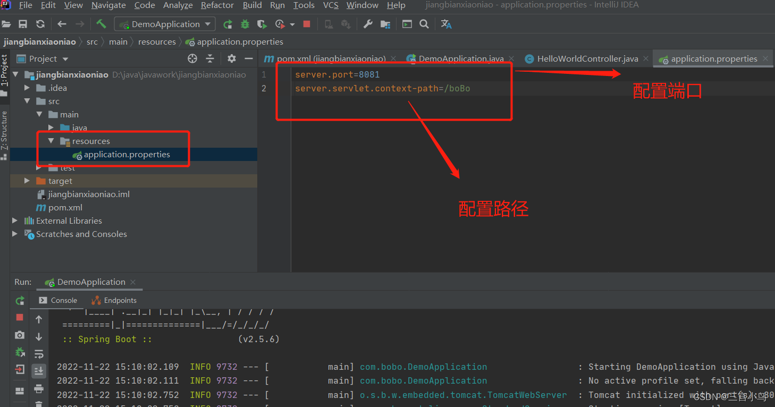Toggle Scroll to End in console
This screenshot has width=775, height=407.
click(x=39, y=370)
